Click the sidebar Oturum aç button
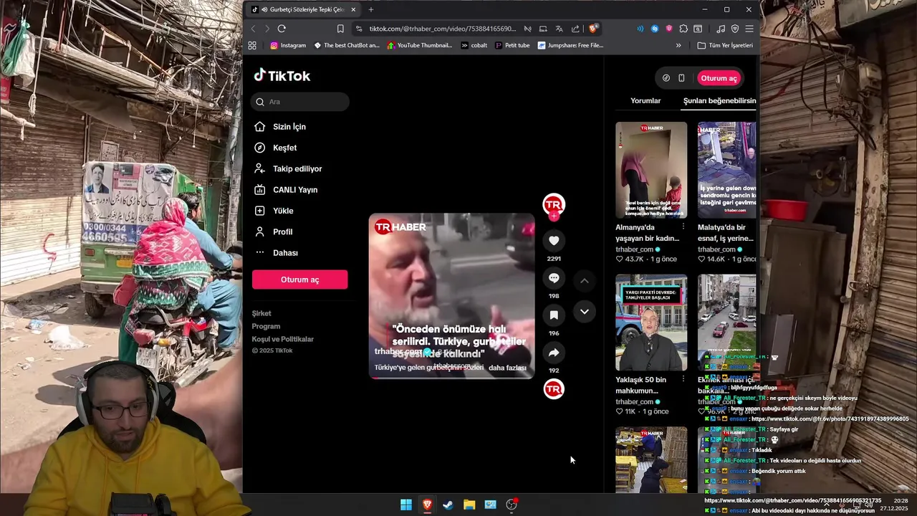Image resolution: width=917 pixels, height=516 pixels. tap(299, 279)
